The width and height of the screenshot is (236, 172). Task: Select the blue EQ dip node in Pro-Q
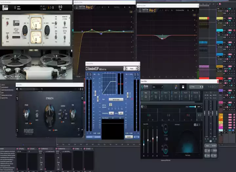101,34
